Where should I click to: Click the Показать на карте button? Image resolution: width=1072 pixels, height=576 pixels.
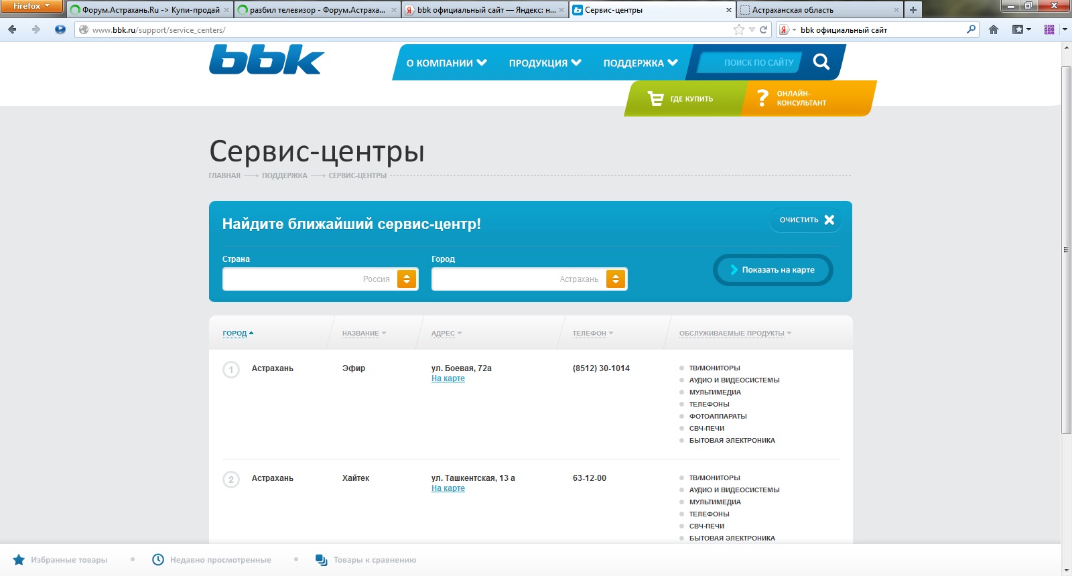(x=773, y=270)
